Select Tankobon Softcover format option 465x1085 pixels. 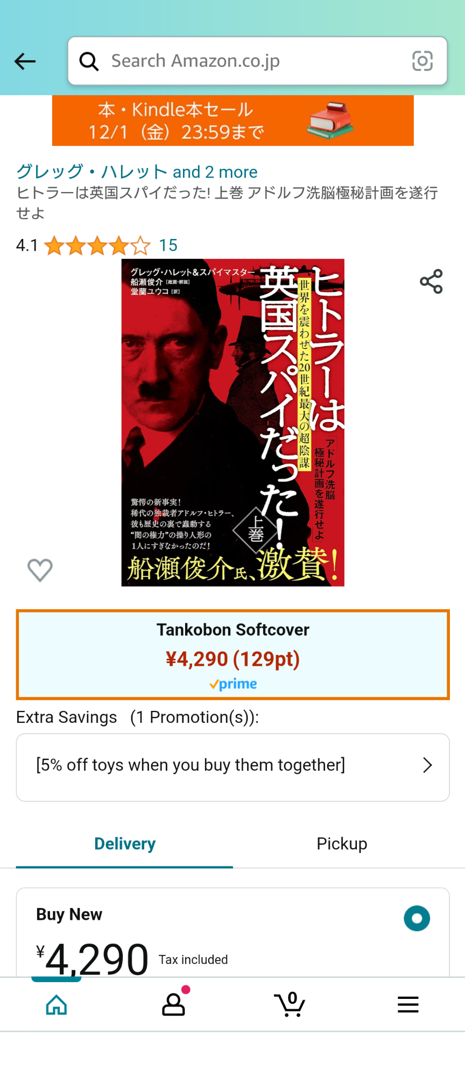tap(233, 654)
